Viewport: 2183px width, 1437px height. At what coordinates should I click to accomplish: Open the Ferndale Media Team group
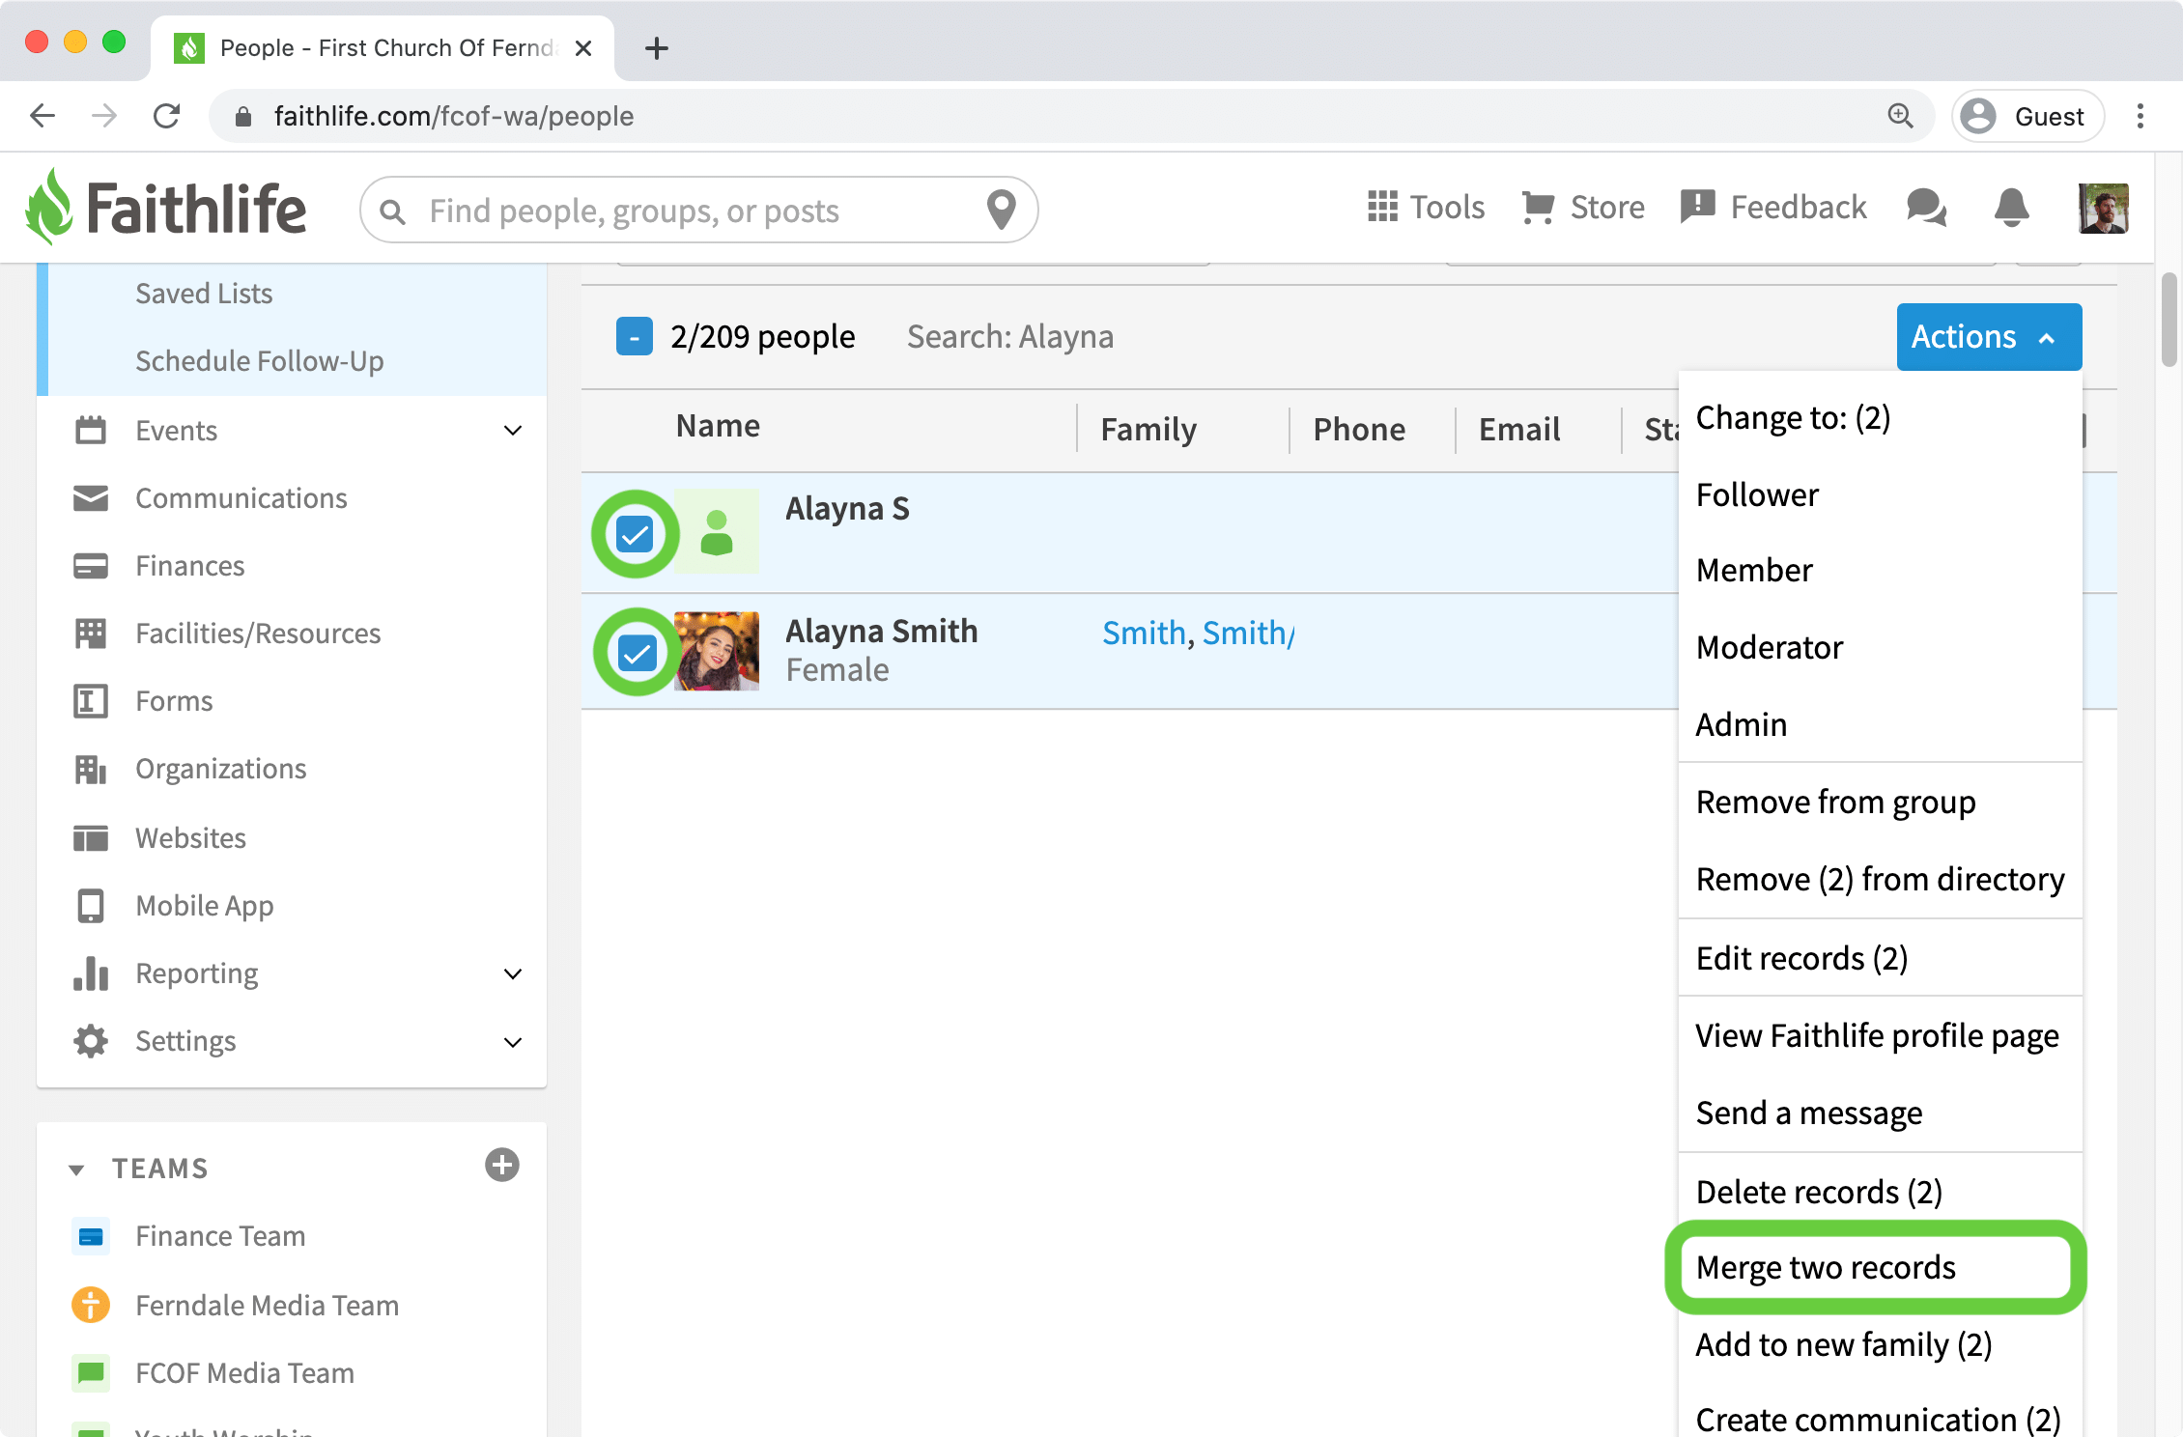[x=267, y=1305]
